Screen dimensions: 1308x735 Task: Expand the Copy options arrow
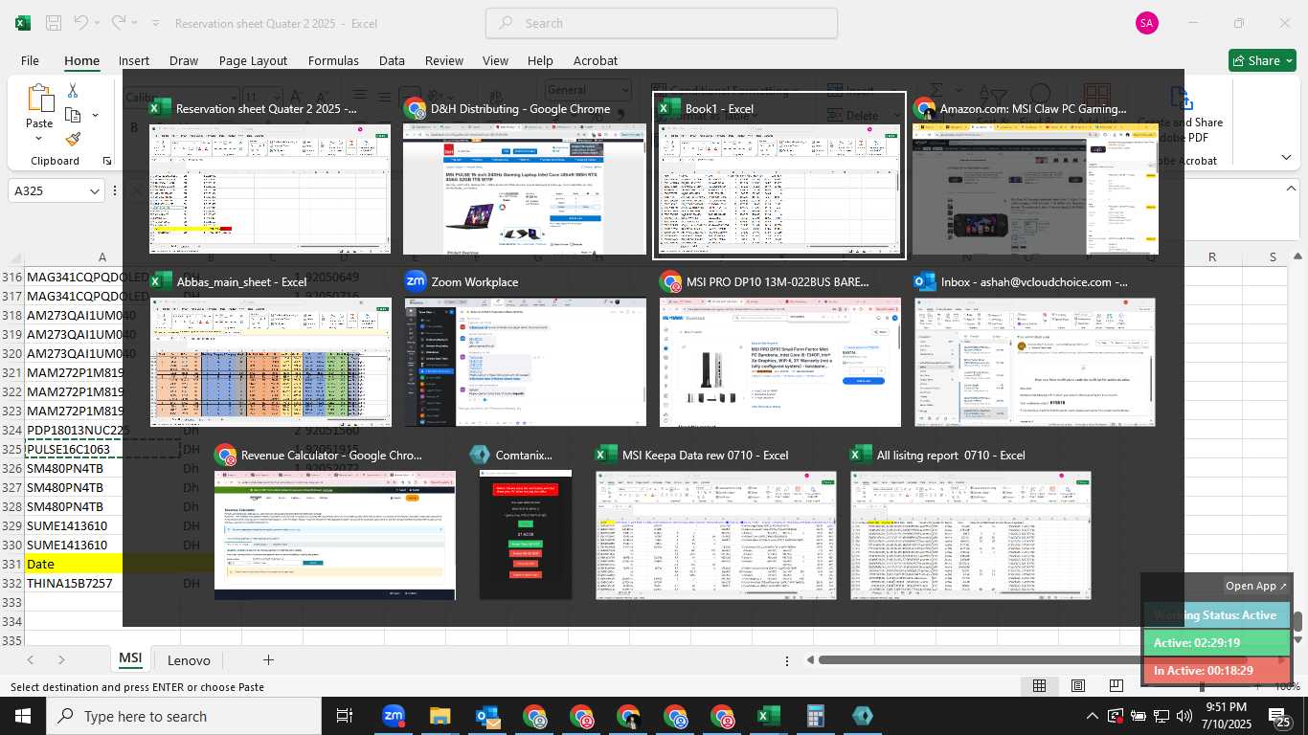(95, 116)
